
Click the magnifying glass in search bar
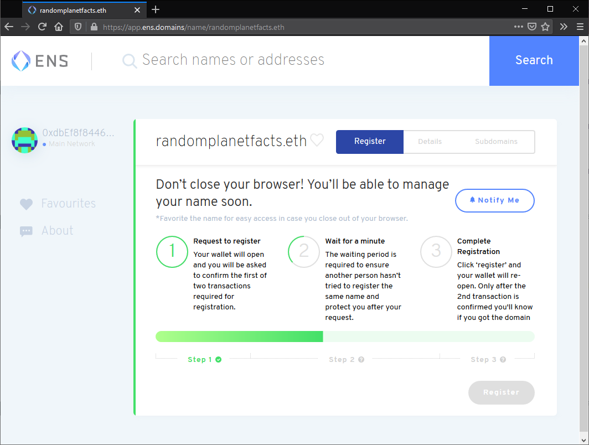tap(129, 60)
